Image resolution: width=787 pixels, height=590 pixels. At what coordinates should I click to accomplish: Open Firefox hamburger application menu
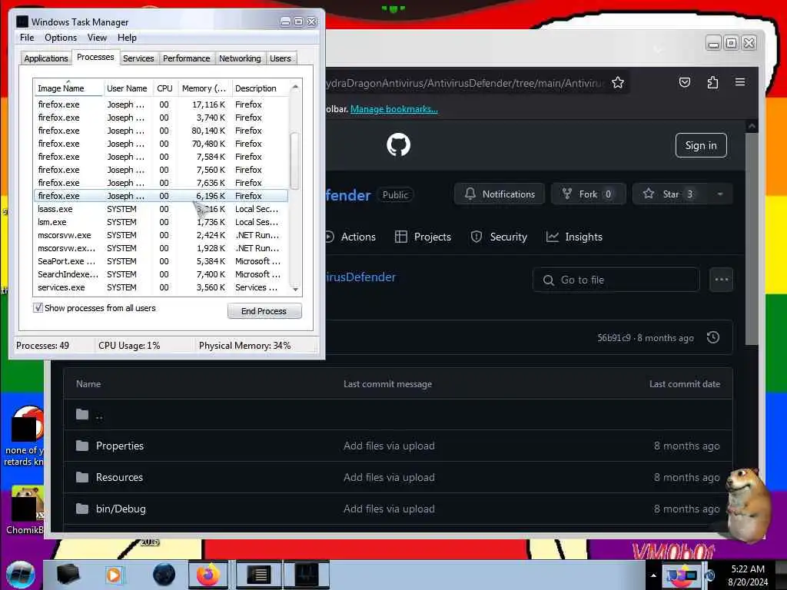pos(740,81)
